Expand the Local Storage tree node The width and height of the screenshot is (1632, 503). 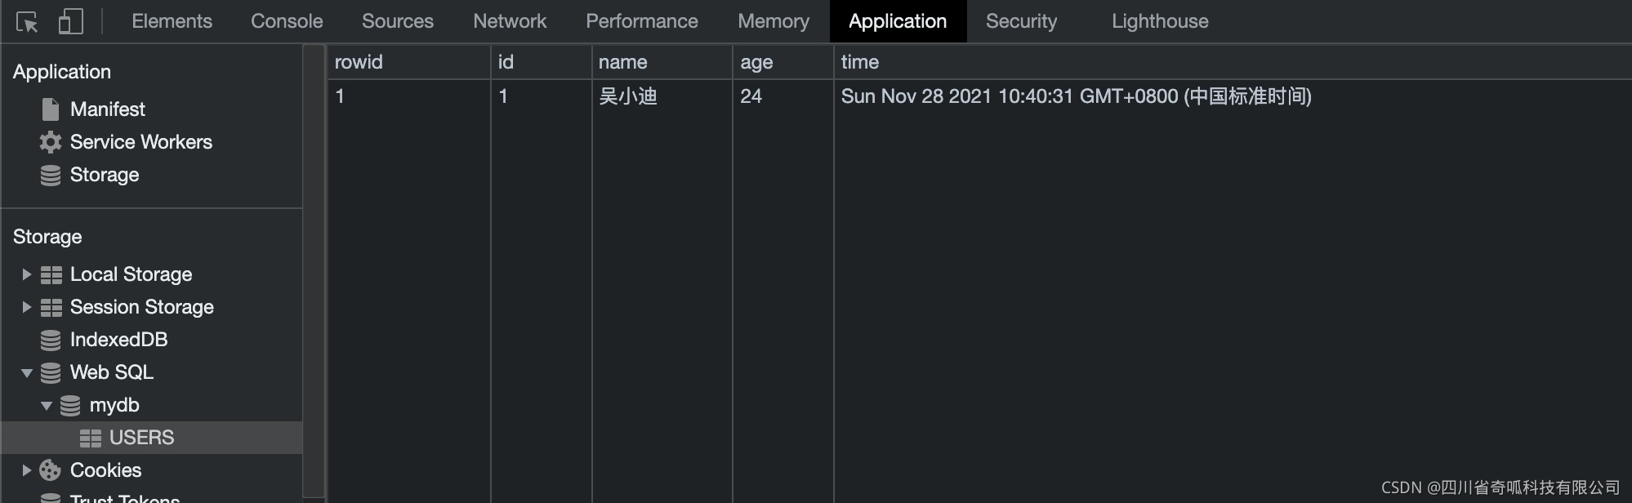[x=26, y=274]
